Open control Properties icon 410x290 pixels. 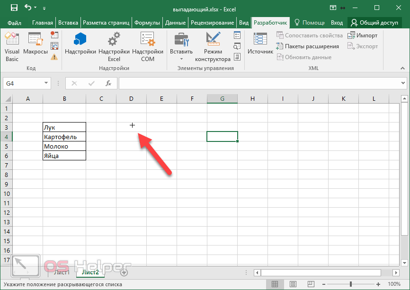(237, 35)
